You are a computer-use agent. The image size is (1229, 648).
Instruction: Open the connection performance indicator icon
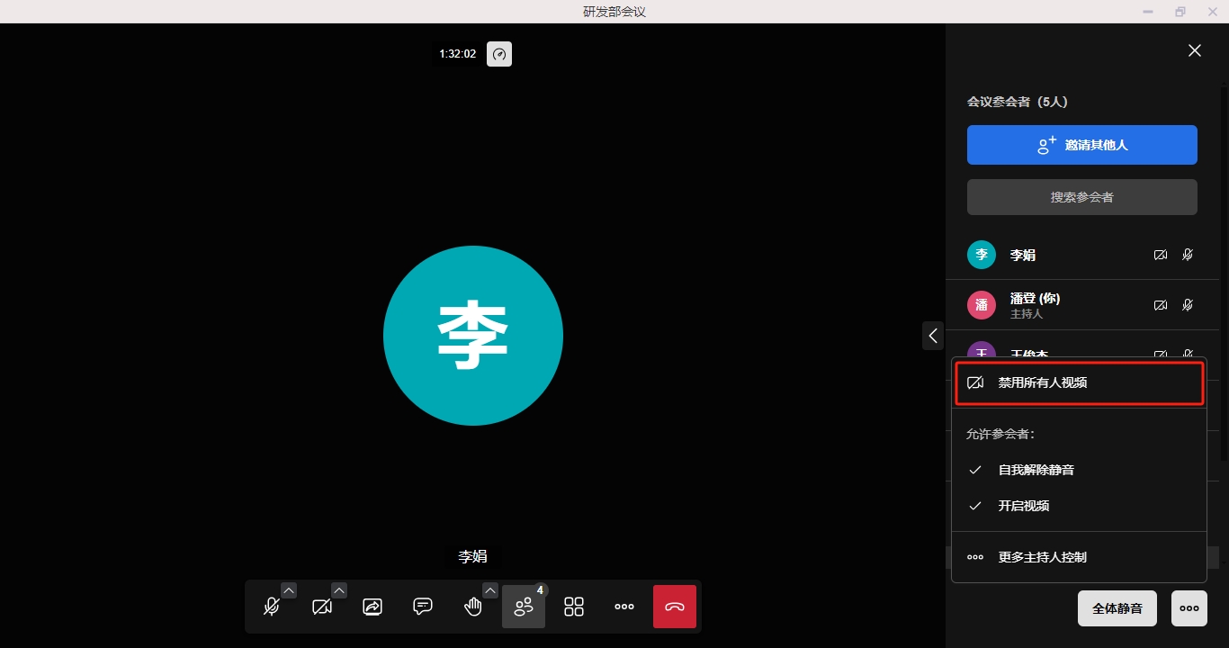(499, 54)
